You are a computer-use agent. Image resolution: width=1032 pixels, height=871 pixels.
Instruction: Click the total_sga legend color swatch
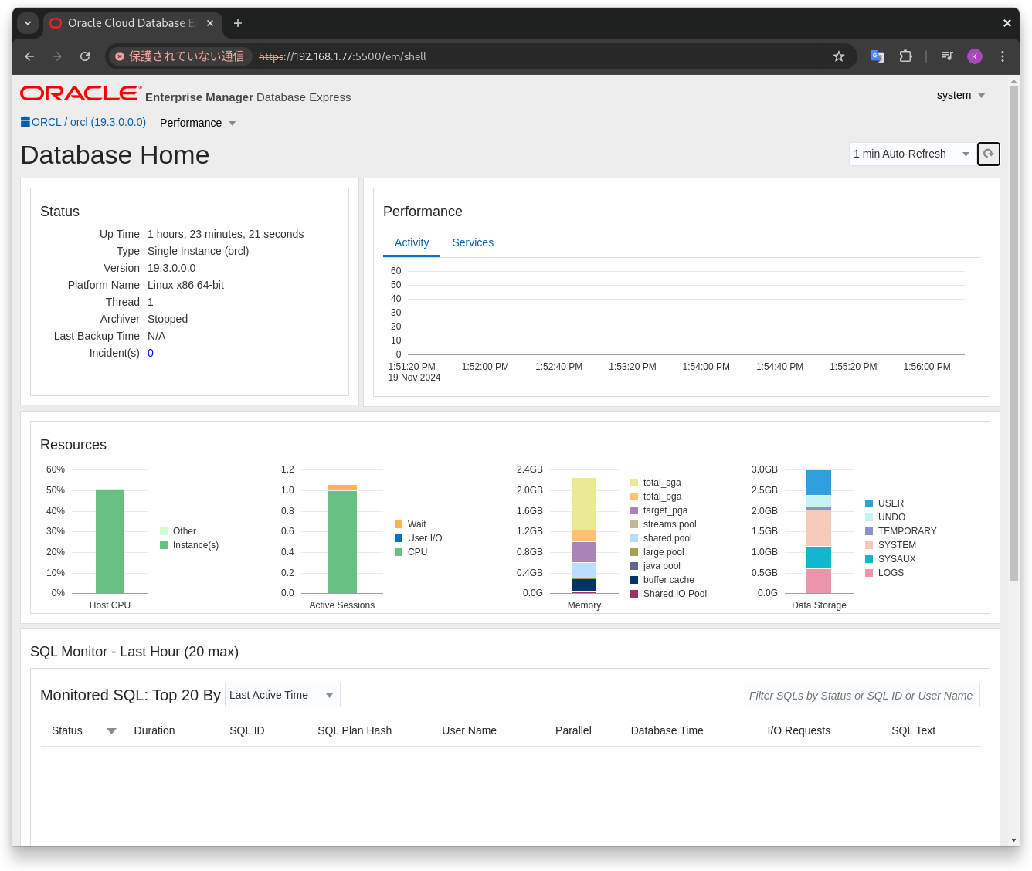(x=634, y=483)
